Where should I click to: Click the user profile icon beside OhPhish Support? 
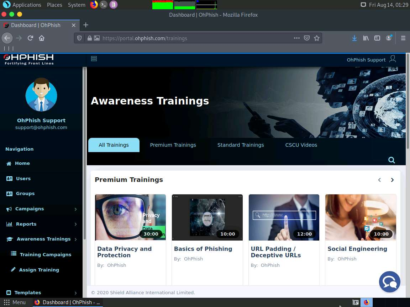[x=393, y=59]
